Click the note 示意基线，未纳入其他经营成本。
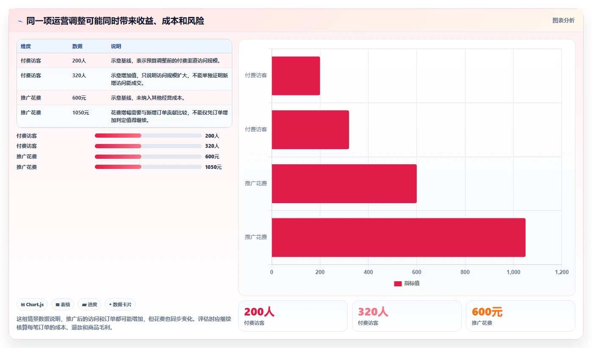Screen dimensions: 592x348 [x=148, y=98]
